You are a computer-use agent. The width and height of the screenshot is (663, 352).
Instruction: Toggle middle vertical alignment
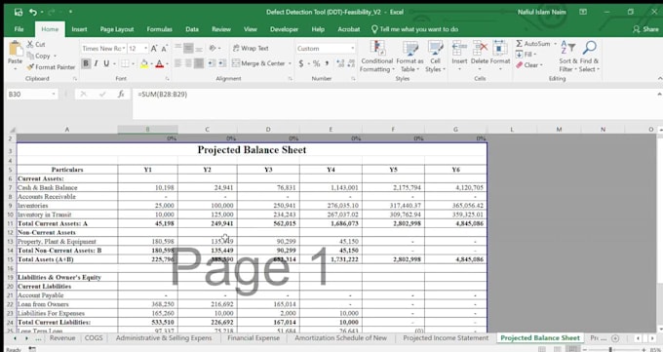coord(188,48)
